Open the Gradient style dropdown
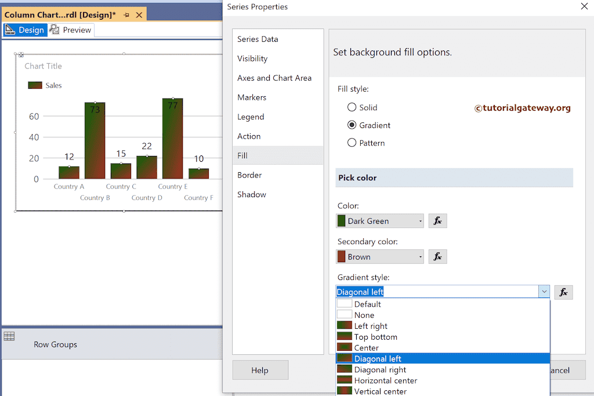 pos(544,292)
